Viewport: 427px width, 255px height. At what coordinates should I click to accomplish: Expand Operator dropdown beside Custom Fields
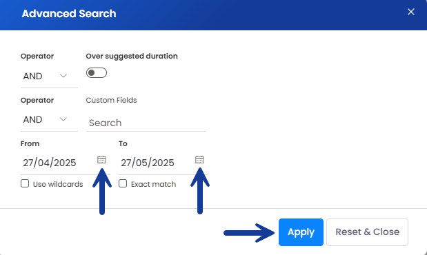point(49,119)
